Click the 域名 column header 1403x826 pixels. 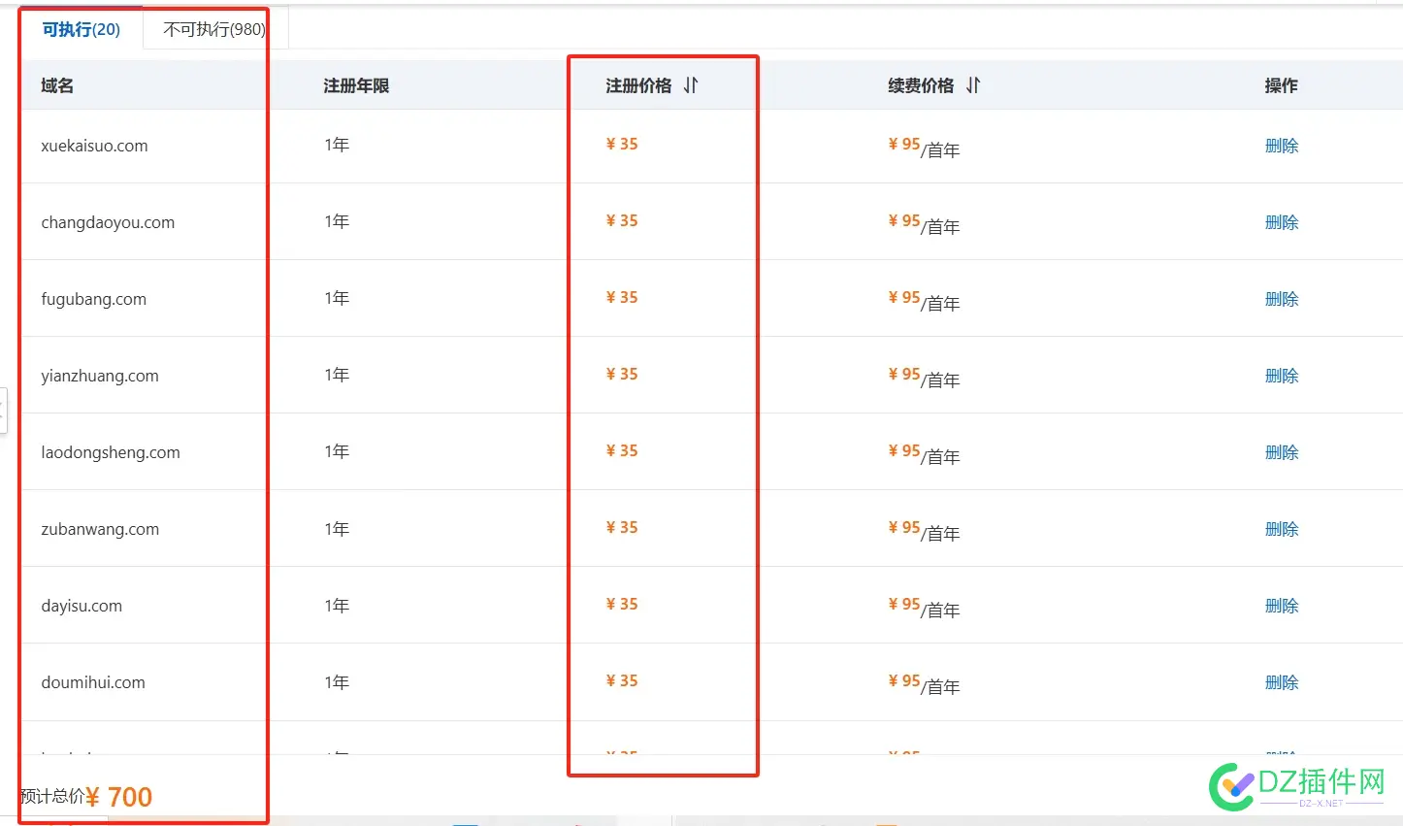pos(57,85)
